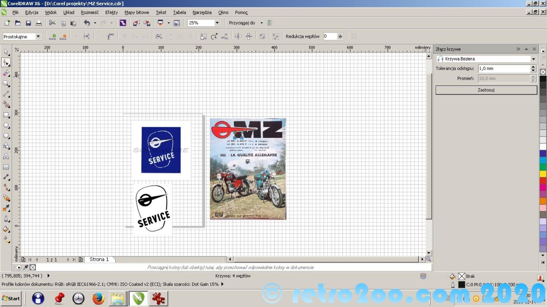The height and width of the screenshot is (307, 547).
Task: Select the Zoom magnifier tool
Action: (x=6, y=84)
